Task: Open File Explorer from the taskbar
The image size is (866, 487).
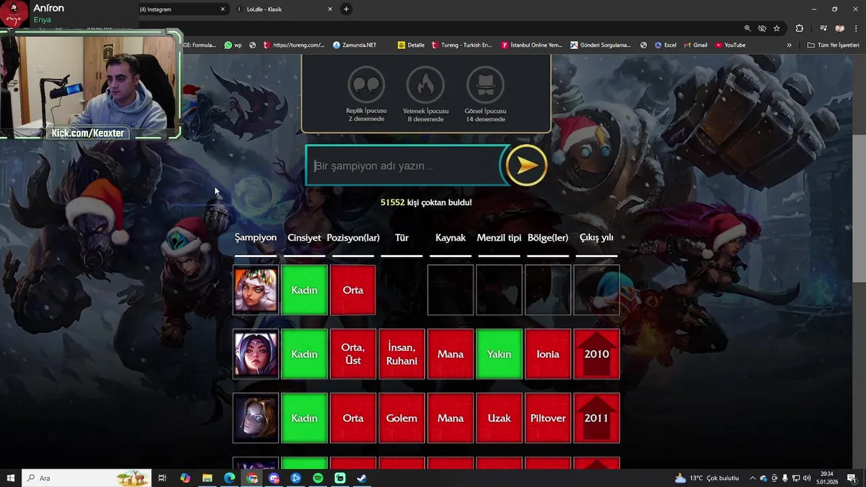Action: (x=207, y=478)
